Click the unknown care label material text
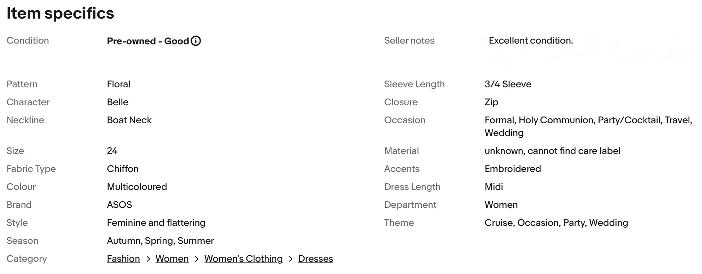The image size is (702, 274). click(x=552, y=151)
